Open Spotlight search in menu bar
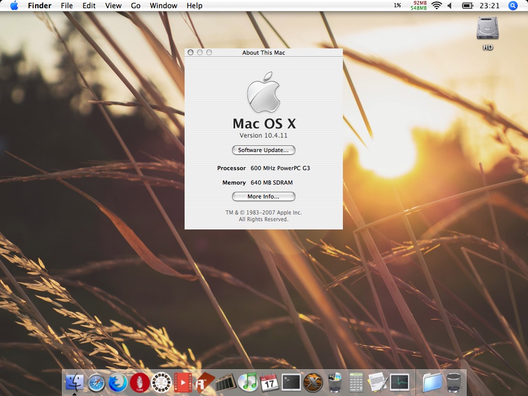 click(x=513, y=5)
